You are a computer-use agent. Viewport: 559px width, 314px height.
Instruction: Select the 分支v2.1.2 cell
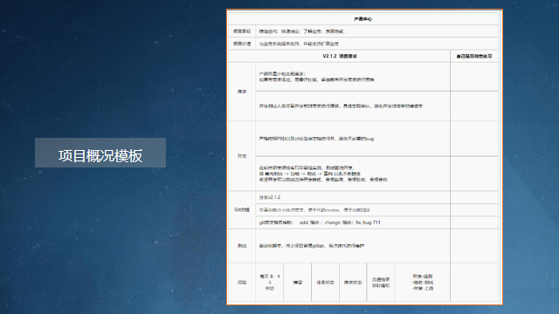pos(353,197)
